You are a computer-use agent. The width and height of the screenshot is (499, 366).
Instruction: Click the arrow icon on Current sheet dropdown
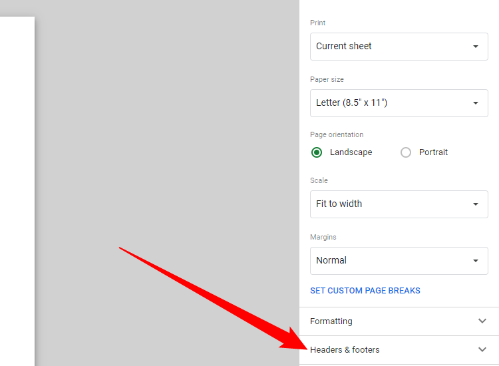[x=475, y=47]
